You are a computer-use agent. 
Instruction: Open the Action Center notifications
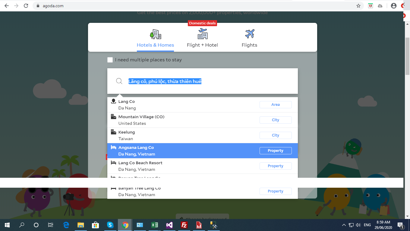[x=401, y=225]
